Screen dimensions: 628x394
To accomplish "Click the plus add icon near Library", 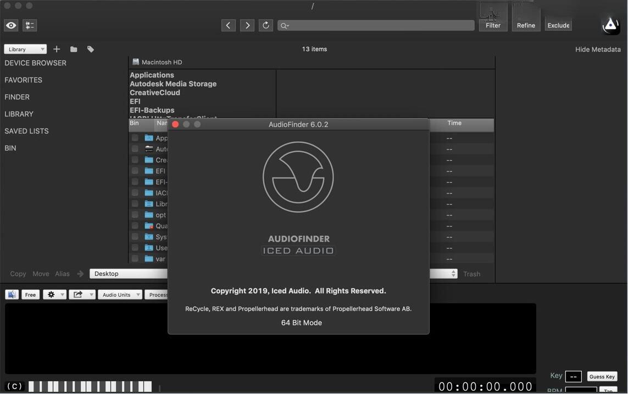I will [x=57, y=49].
